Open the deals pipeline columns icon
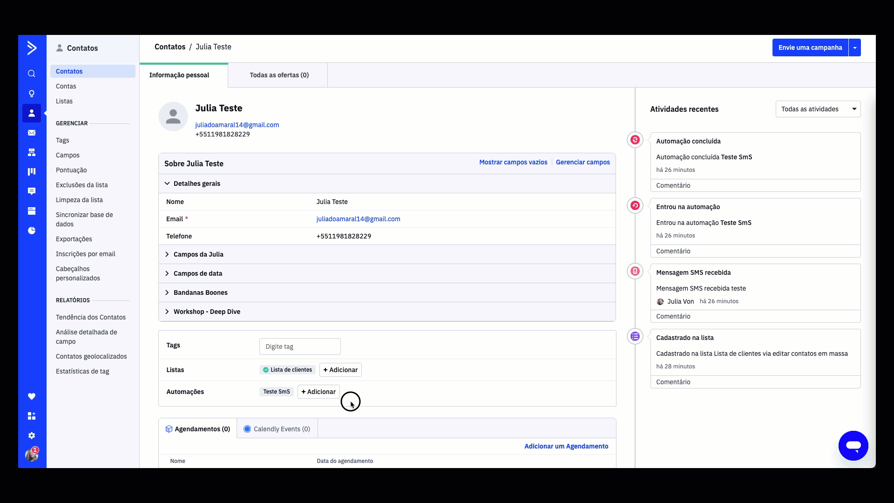 click(x=32, y=172)
